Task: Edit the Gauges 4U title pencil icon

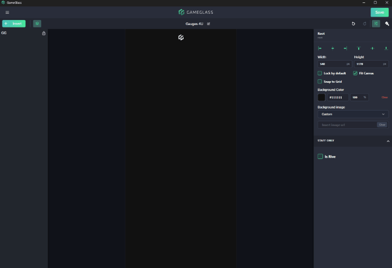Action: click(208, 24)
